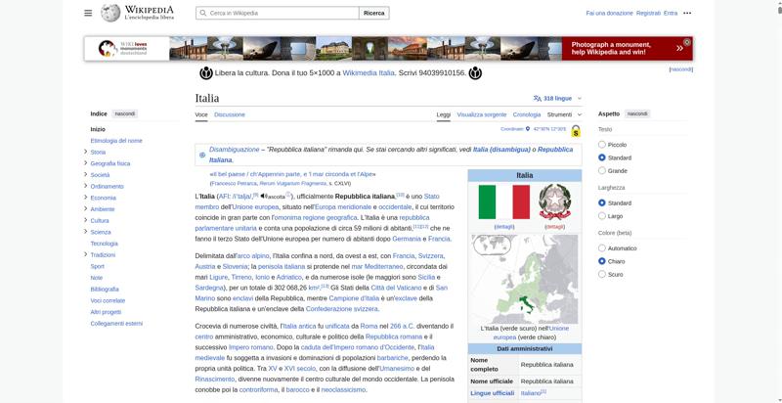
Task: Select Grande text size
Action: coord(602,170)
